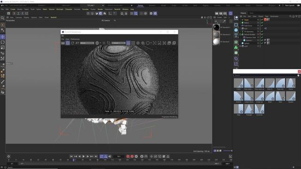Click the timeline playhead marker
This screenshot has width=301, height=169.
coord(73,160)
